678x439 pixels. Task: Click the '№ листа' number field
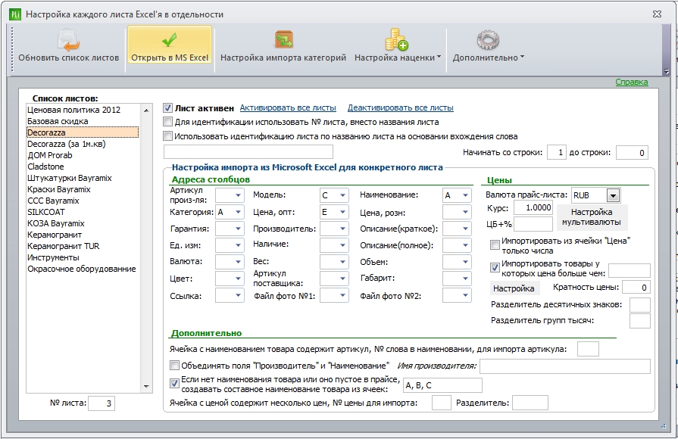pyautogui.click(x=102, y=403)
